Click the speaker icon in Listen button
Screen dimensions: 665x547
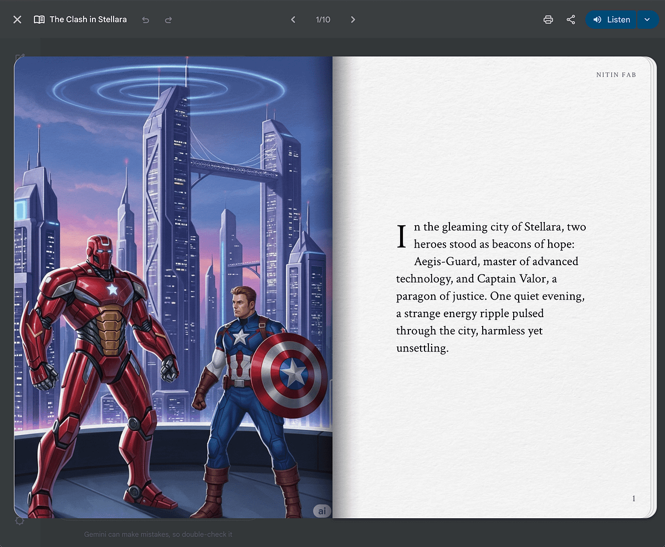[597, 19]
